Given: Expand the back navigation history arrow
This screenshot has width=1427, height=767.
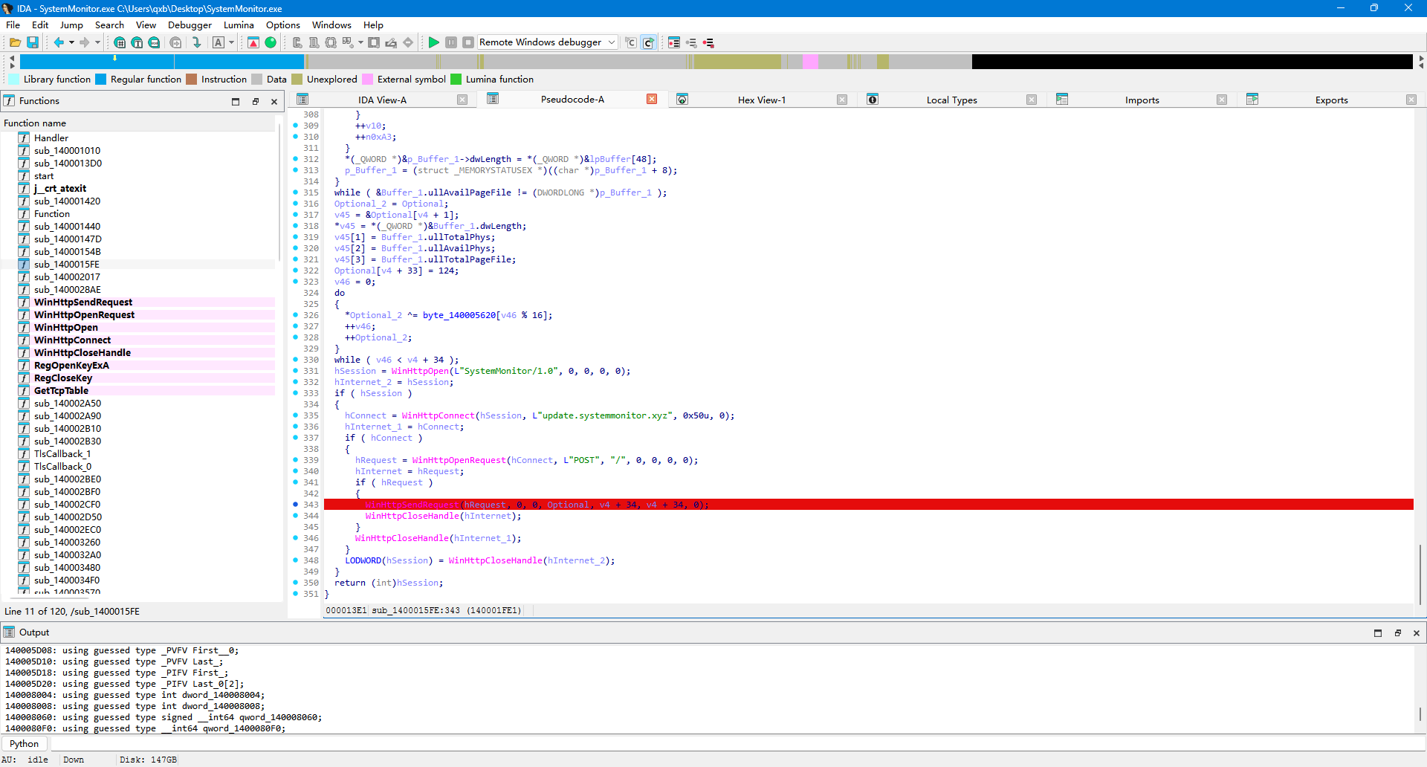Looking at the screenshot, I should point(71,43).
